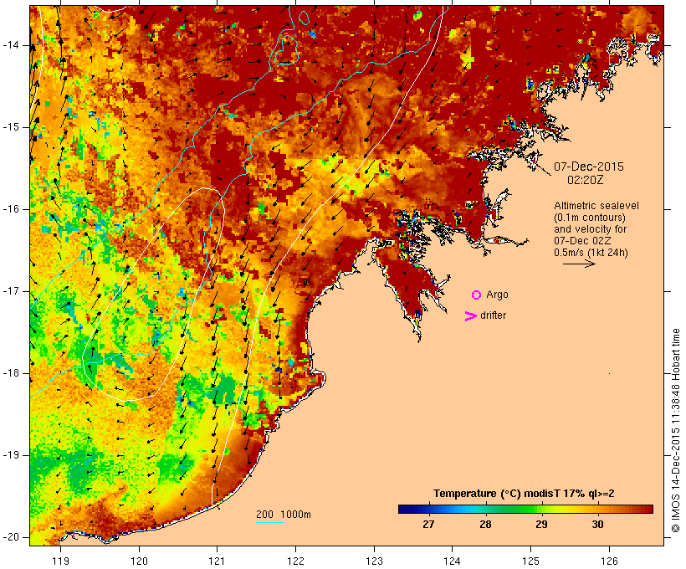Click the "200 1000m" depth legend label
Screen dimensions: 686x569
click(284, 515)
